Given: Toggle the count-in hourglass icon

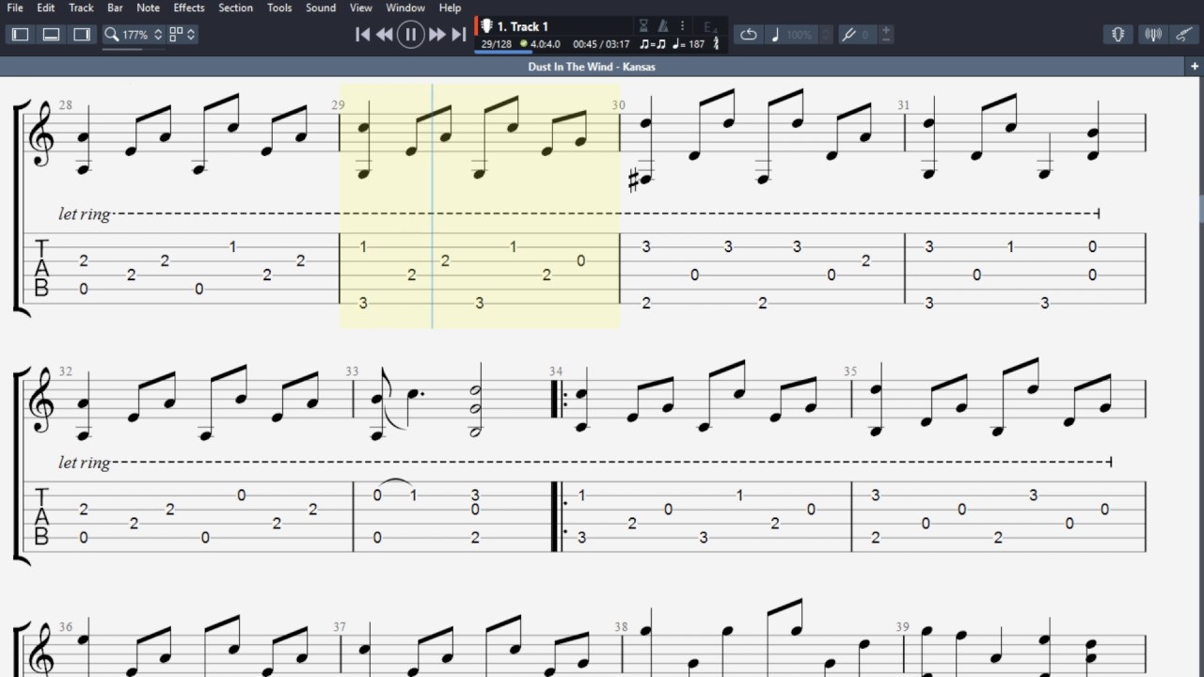Looking at the screenshot, I should point(644,26).
